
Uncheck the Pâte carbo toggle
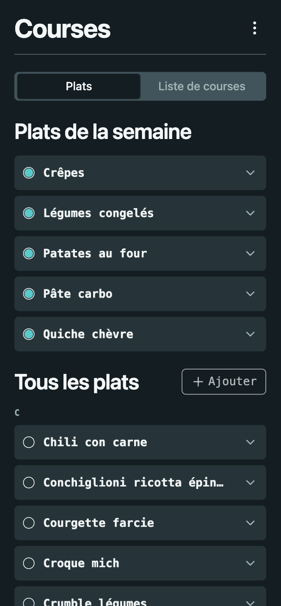29,294
